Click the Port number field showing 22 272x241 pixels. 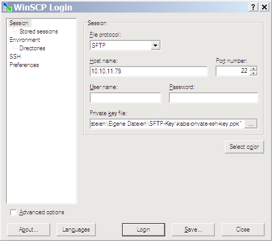pos(233,71)
